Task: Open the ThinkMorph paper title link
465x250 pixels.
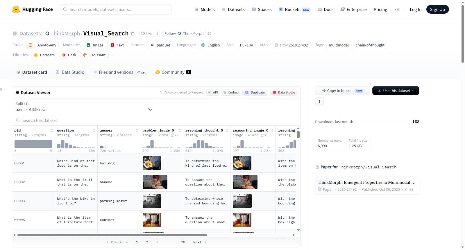Action: (366, 182)
